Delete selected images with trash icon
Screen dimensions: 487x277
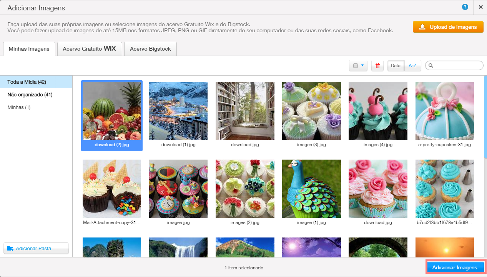[377, 66]
